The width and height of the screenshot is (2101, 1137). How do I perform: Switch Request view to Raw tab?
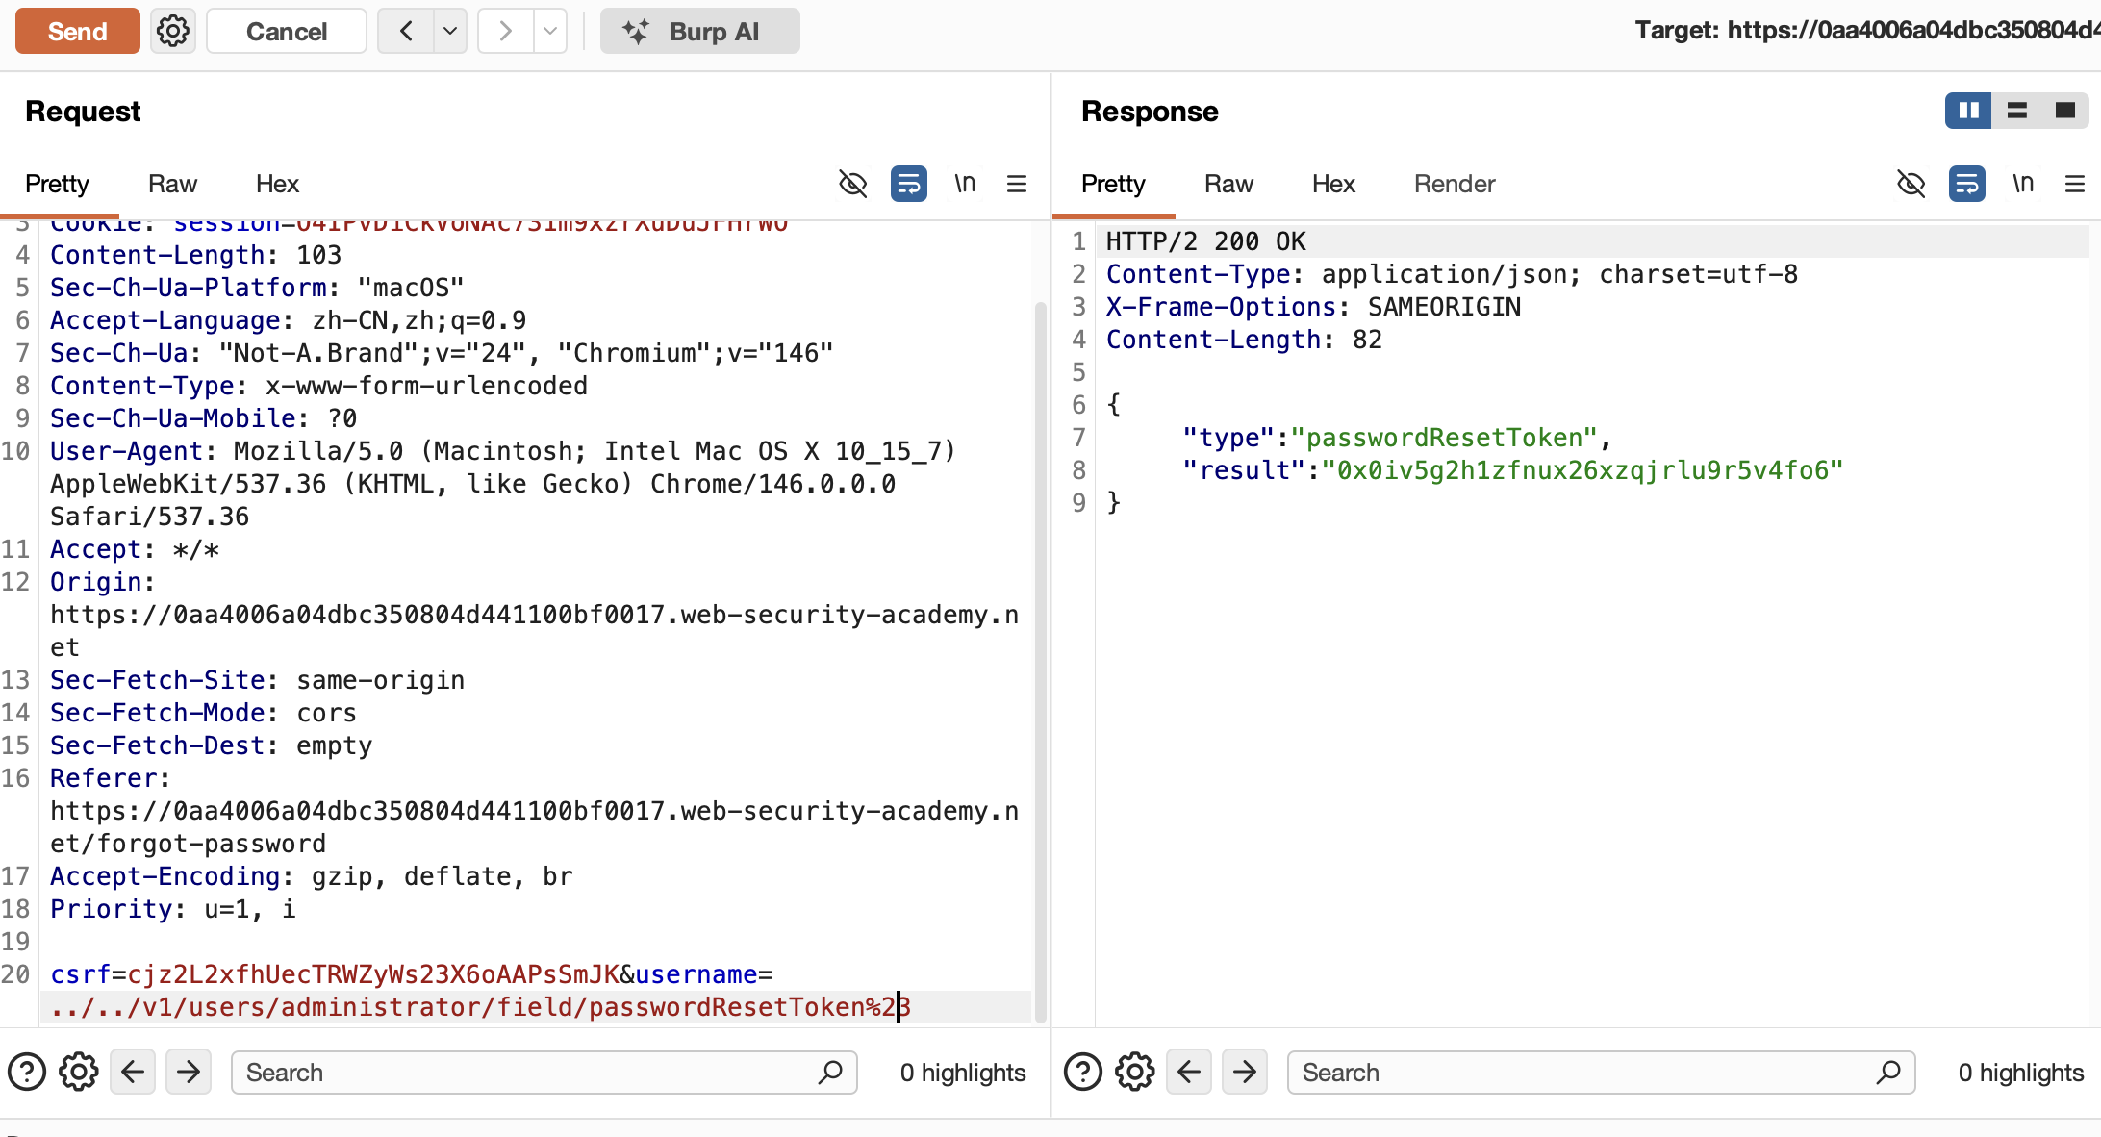tap(172, 184)
